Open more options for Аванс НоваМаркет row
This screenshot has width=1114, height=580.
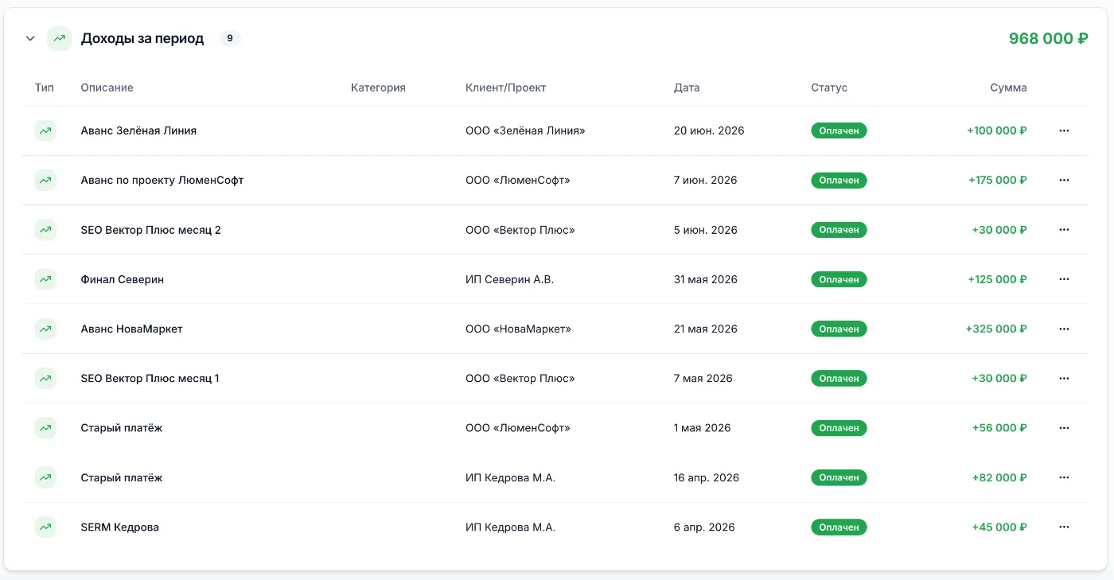[1064, 329]
